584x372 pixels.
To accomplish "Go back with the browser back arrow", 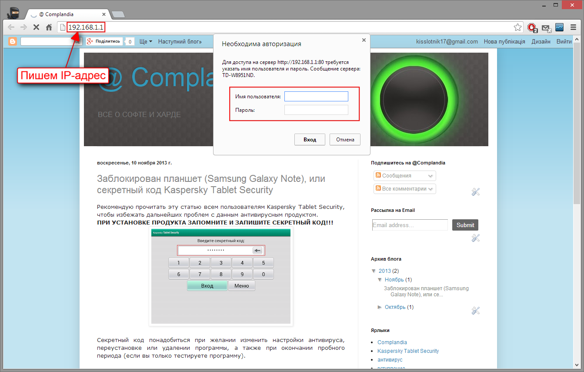I will point(11,27).
